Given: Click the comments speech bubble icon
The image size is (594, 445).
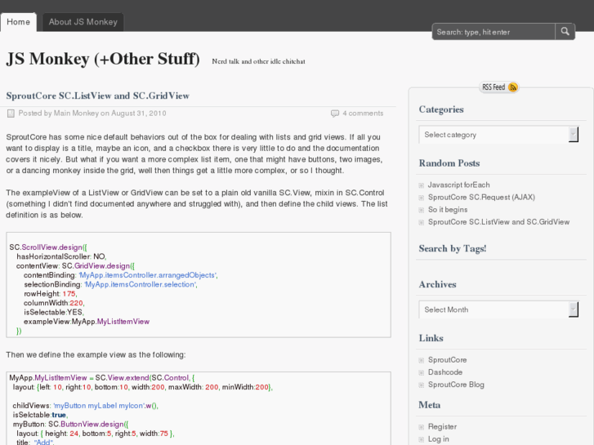Looking at the screenshot, I should coord(334,113).
